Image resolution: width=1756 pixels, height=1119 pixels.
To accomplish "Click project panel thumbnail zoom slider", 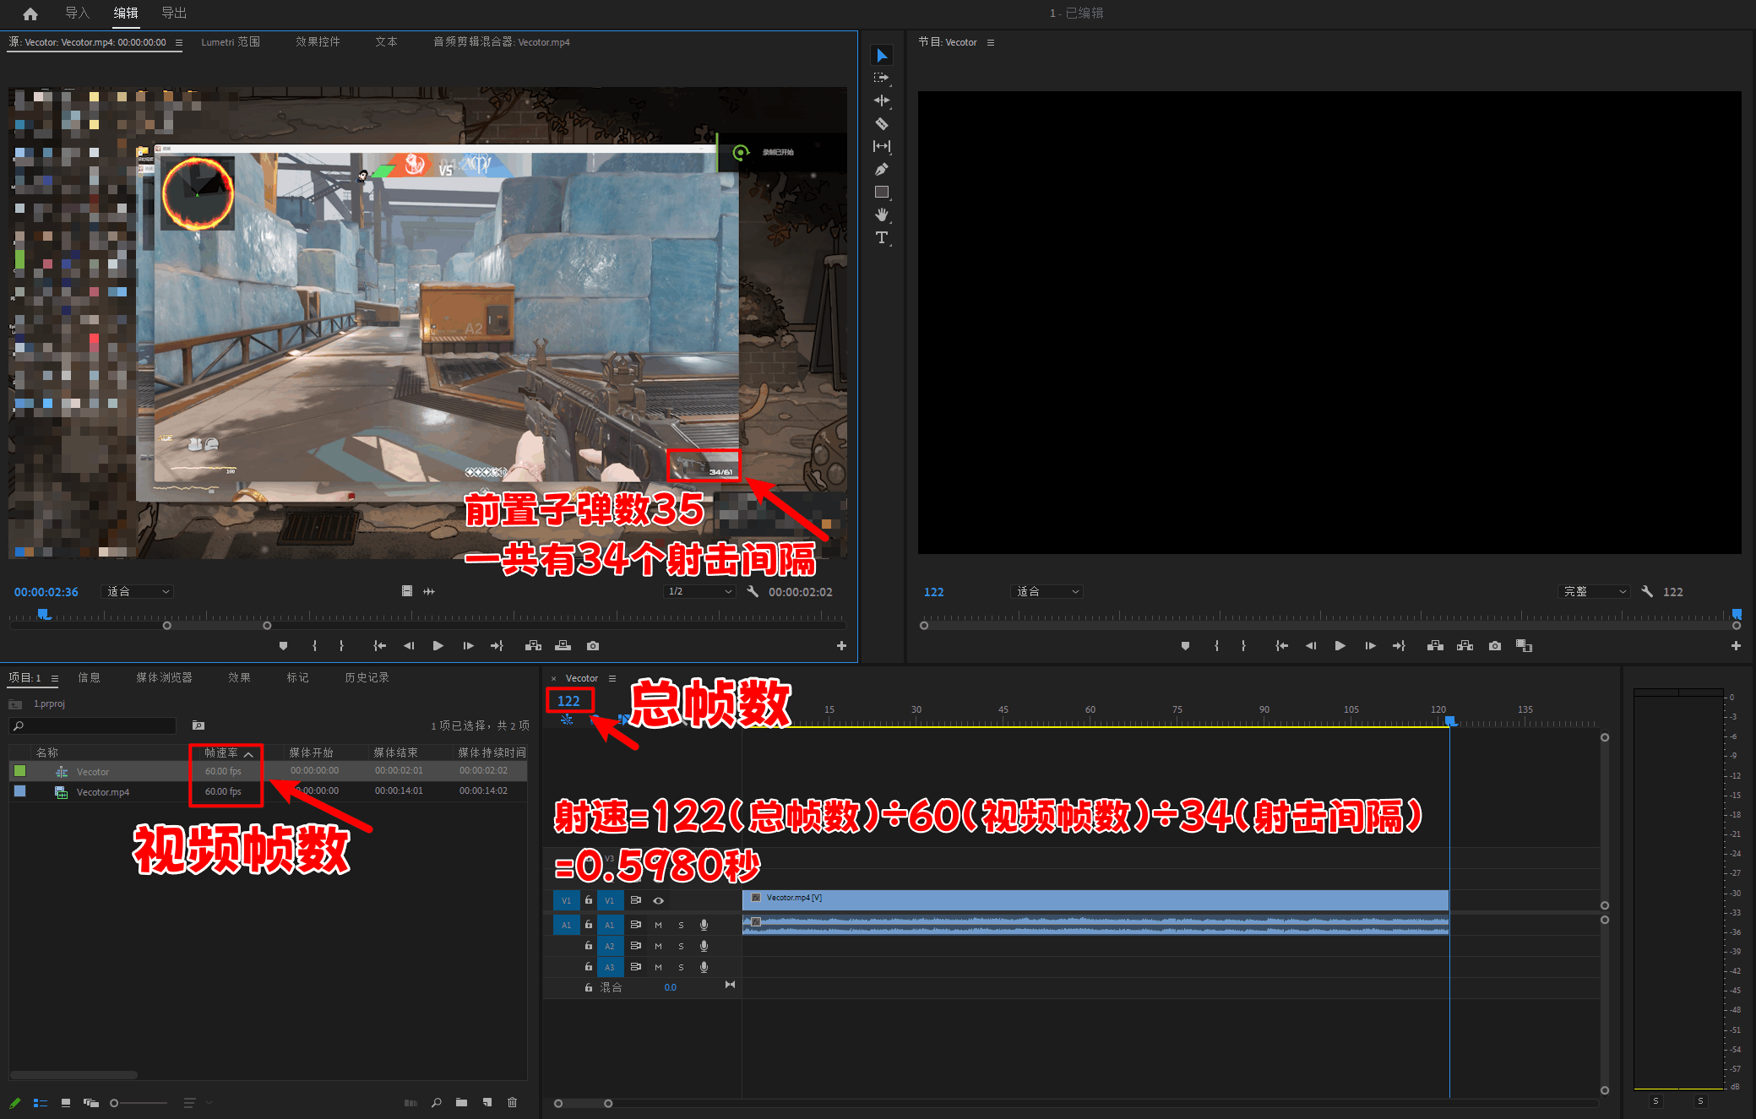I will tap(139, 1103).
